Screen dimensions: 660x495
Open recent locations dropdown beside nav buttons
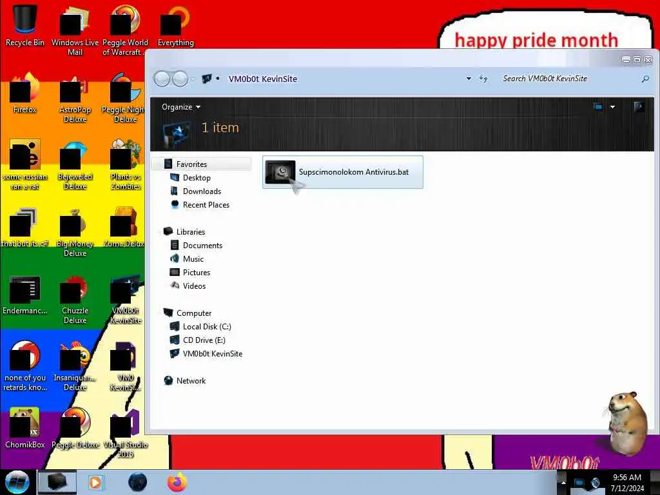(x=193, y=79)
